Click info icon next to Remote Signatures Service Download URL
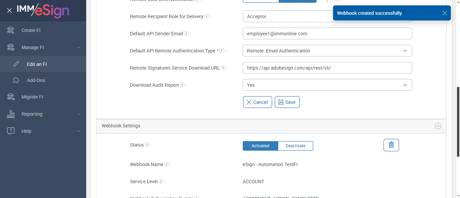The image size is (460, 198). point(223,68)
